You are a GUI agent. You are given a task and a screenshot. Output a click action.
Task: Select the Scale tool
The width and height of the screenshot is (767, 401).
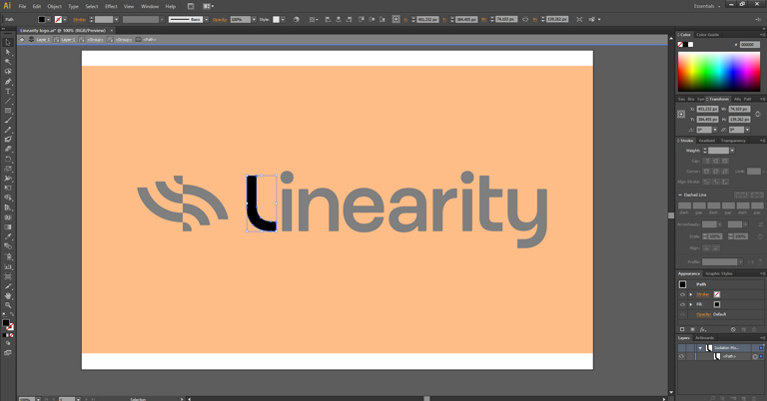coord(8,169)
